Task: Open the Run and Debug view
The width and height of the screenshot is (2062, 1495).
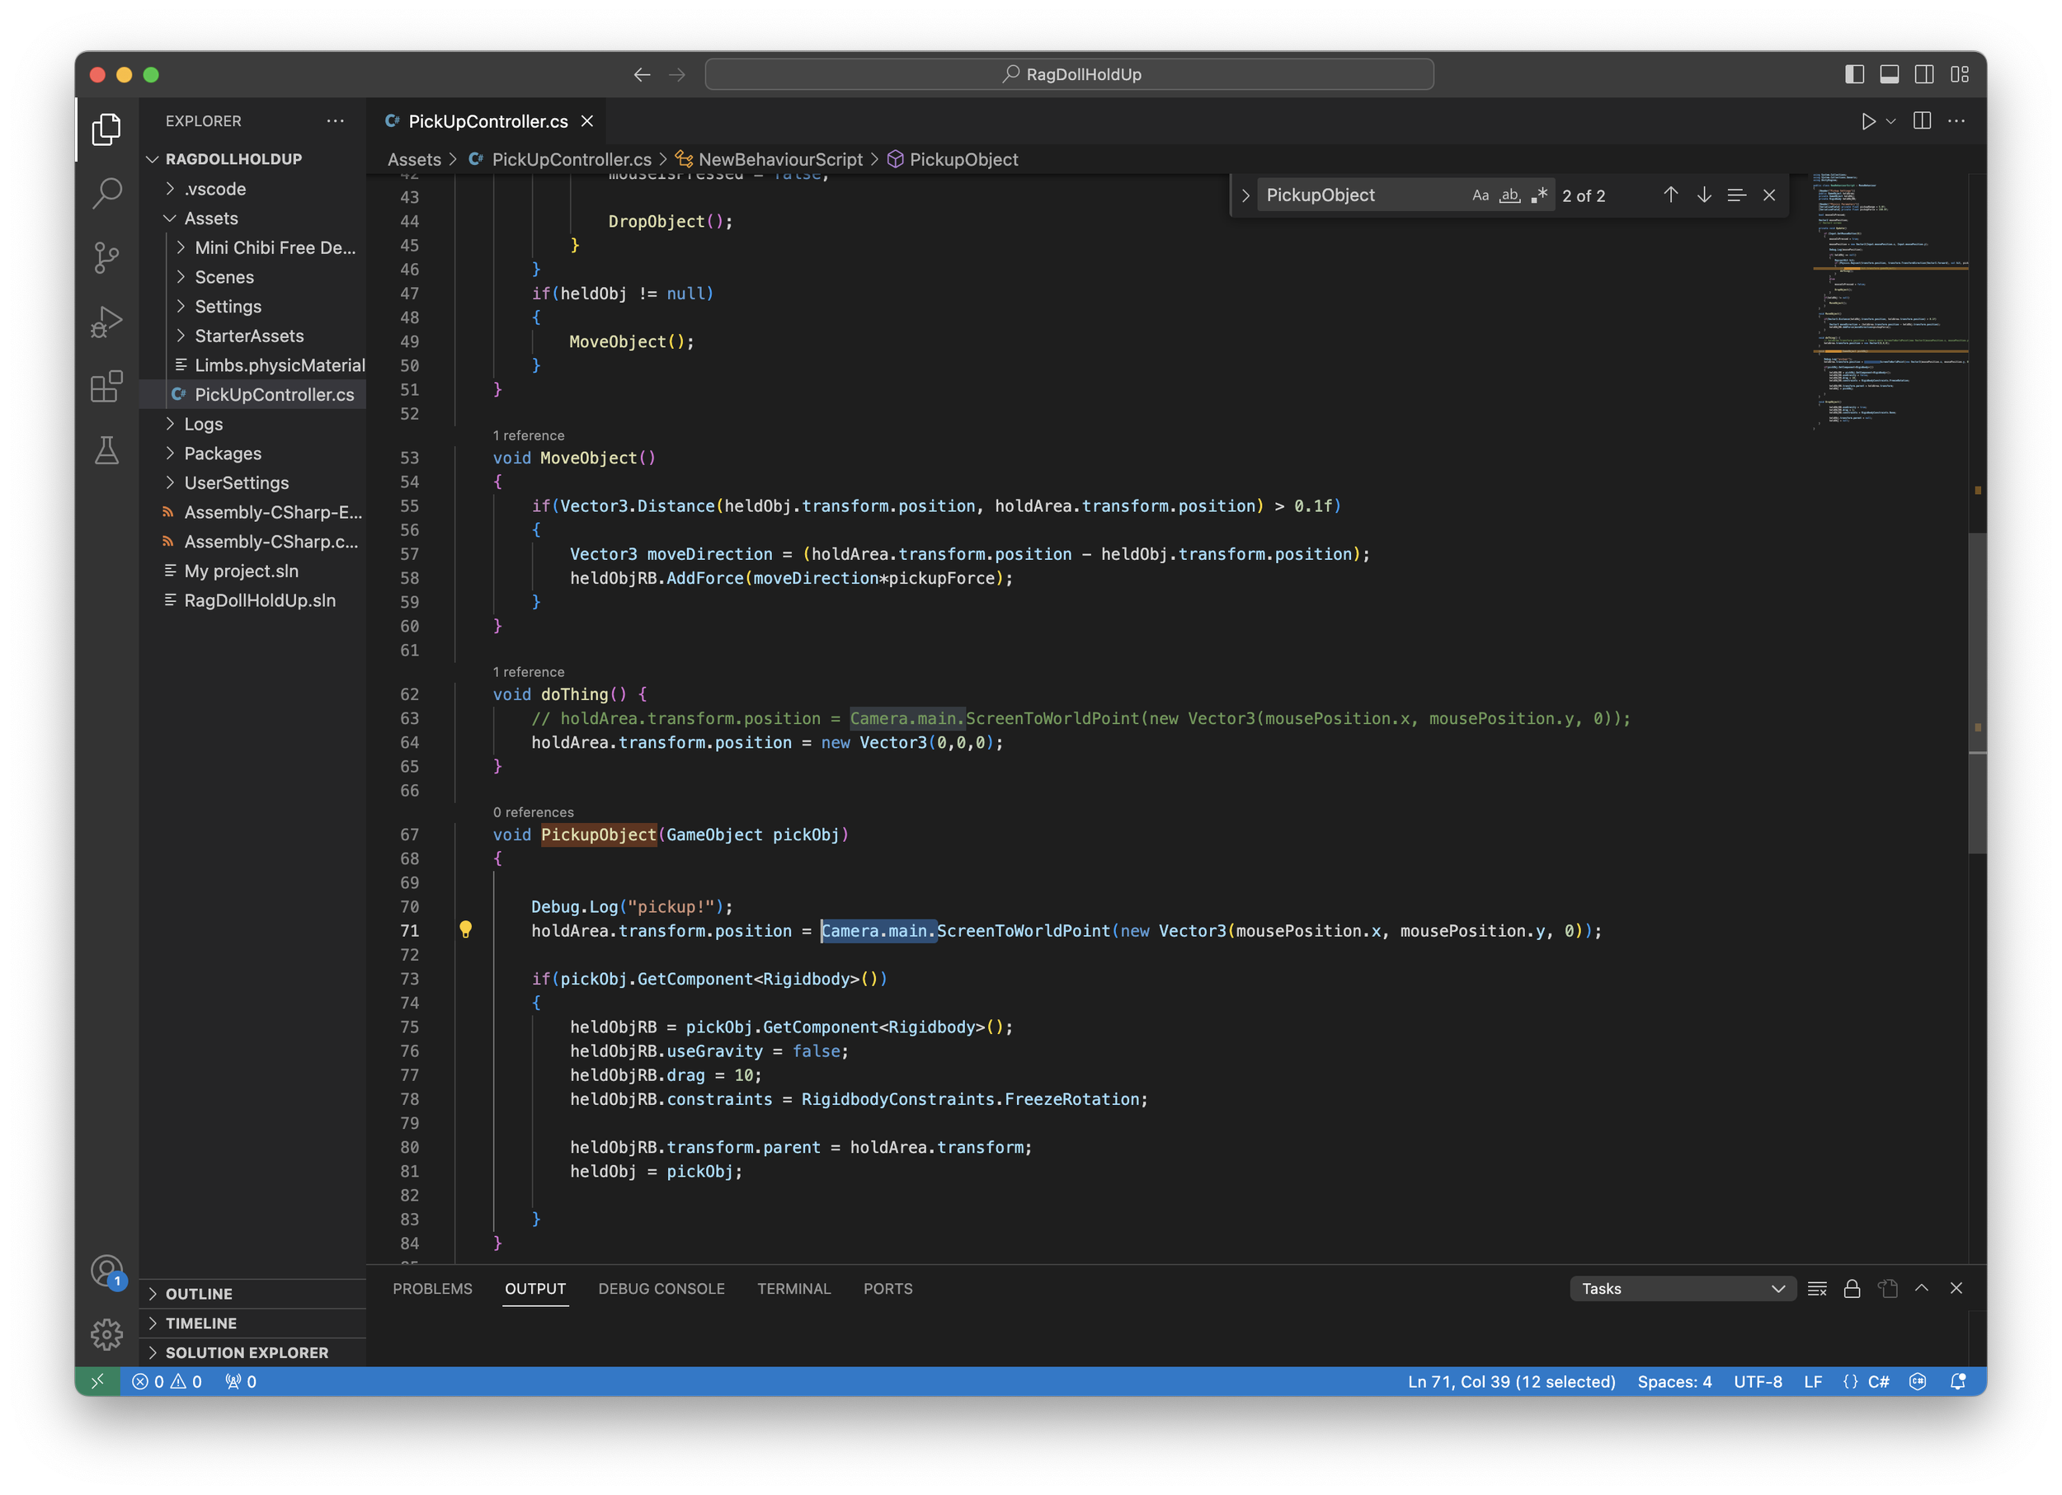Action: [106, 322]
